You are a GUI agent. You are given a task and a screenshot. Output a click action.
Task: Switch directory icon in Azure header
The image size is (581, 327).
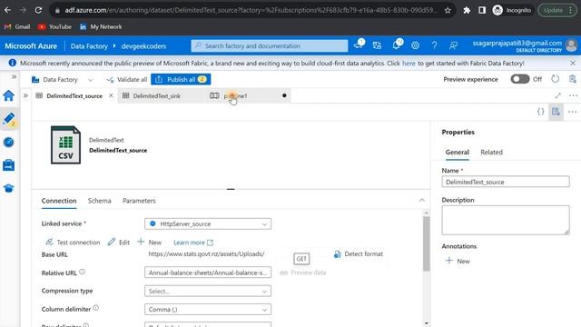pos(378,45)
